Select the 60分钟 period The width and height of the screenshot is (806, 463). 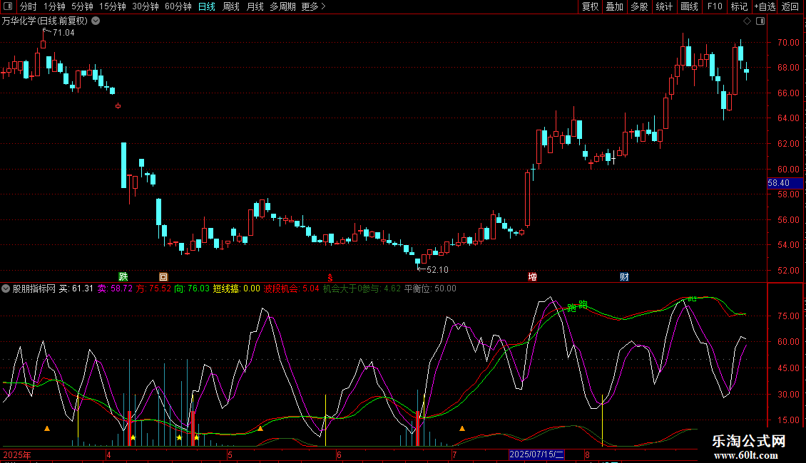(178, 6)
